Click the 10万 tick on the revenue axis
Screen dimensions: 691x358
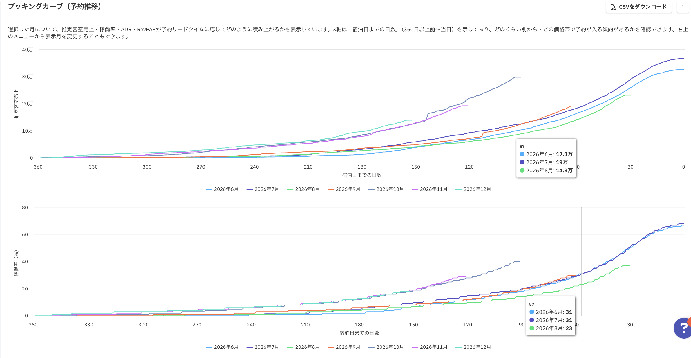pos(27,131)
